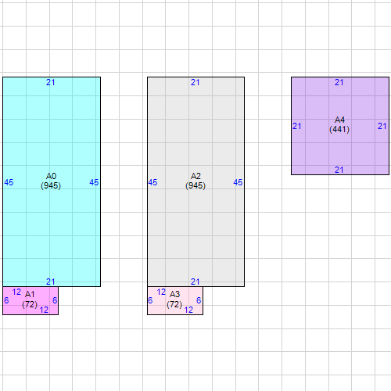The height and width of the screenshot is (391, 391).
Task: Click the 21 label on A4's bottom edge
Action: click(x=339, y=170)
